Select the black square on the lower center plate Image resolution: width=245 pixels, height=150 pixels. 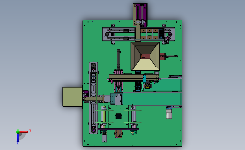pyautogui.click(x=118, y=116)
